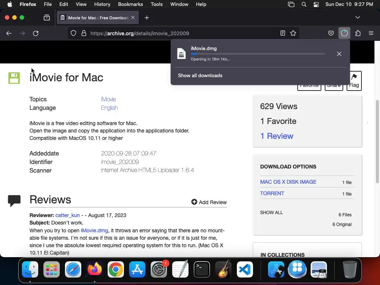380x285 pixels.
Task: Click the Add Review button
Action: pyautogui.click(x=209, y=202)
